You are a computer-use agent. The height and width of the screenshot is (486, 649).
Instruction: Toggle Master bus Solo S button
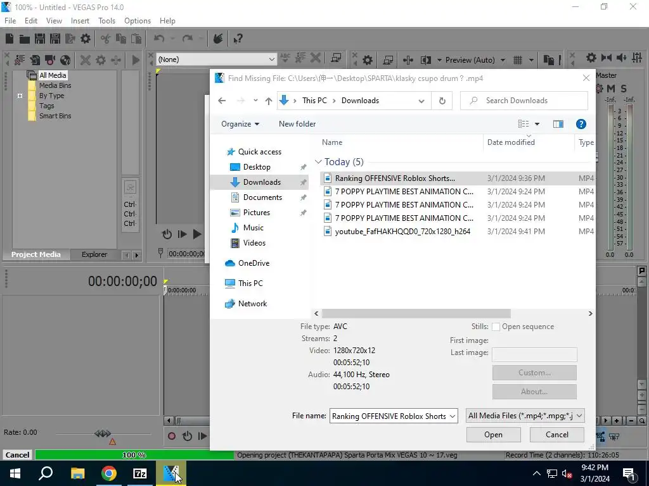(x=624, y=89)
